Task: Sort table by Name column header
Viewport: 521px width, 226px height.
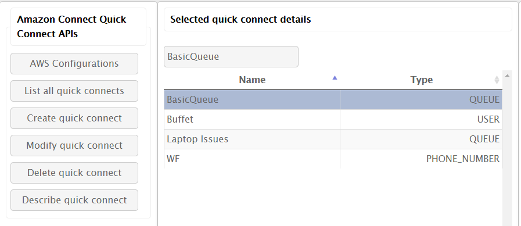Action: 252,80
